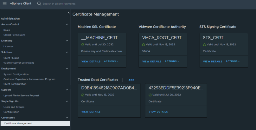Click the STS_CERT valid status checkmark
Viewport: 256px width, 130px height.
pyautogui.click(x=204, y=45)
